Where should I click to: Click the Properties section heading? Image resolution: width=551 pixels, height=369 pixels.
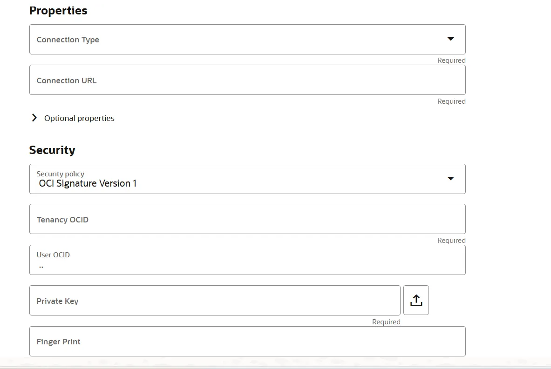(58, 10)
